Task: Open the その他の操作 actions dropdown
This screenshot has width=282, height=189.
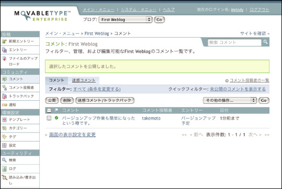Action: 230,100
